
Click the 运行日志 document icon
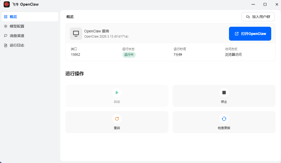click(x=6, y=45)
